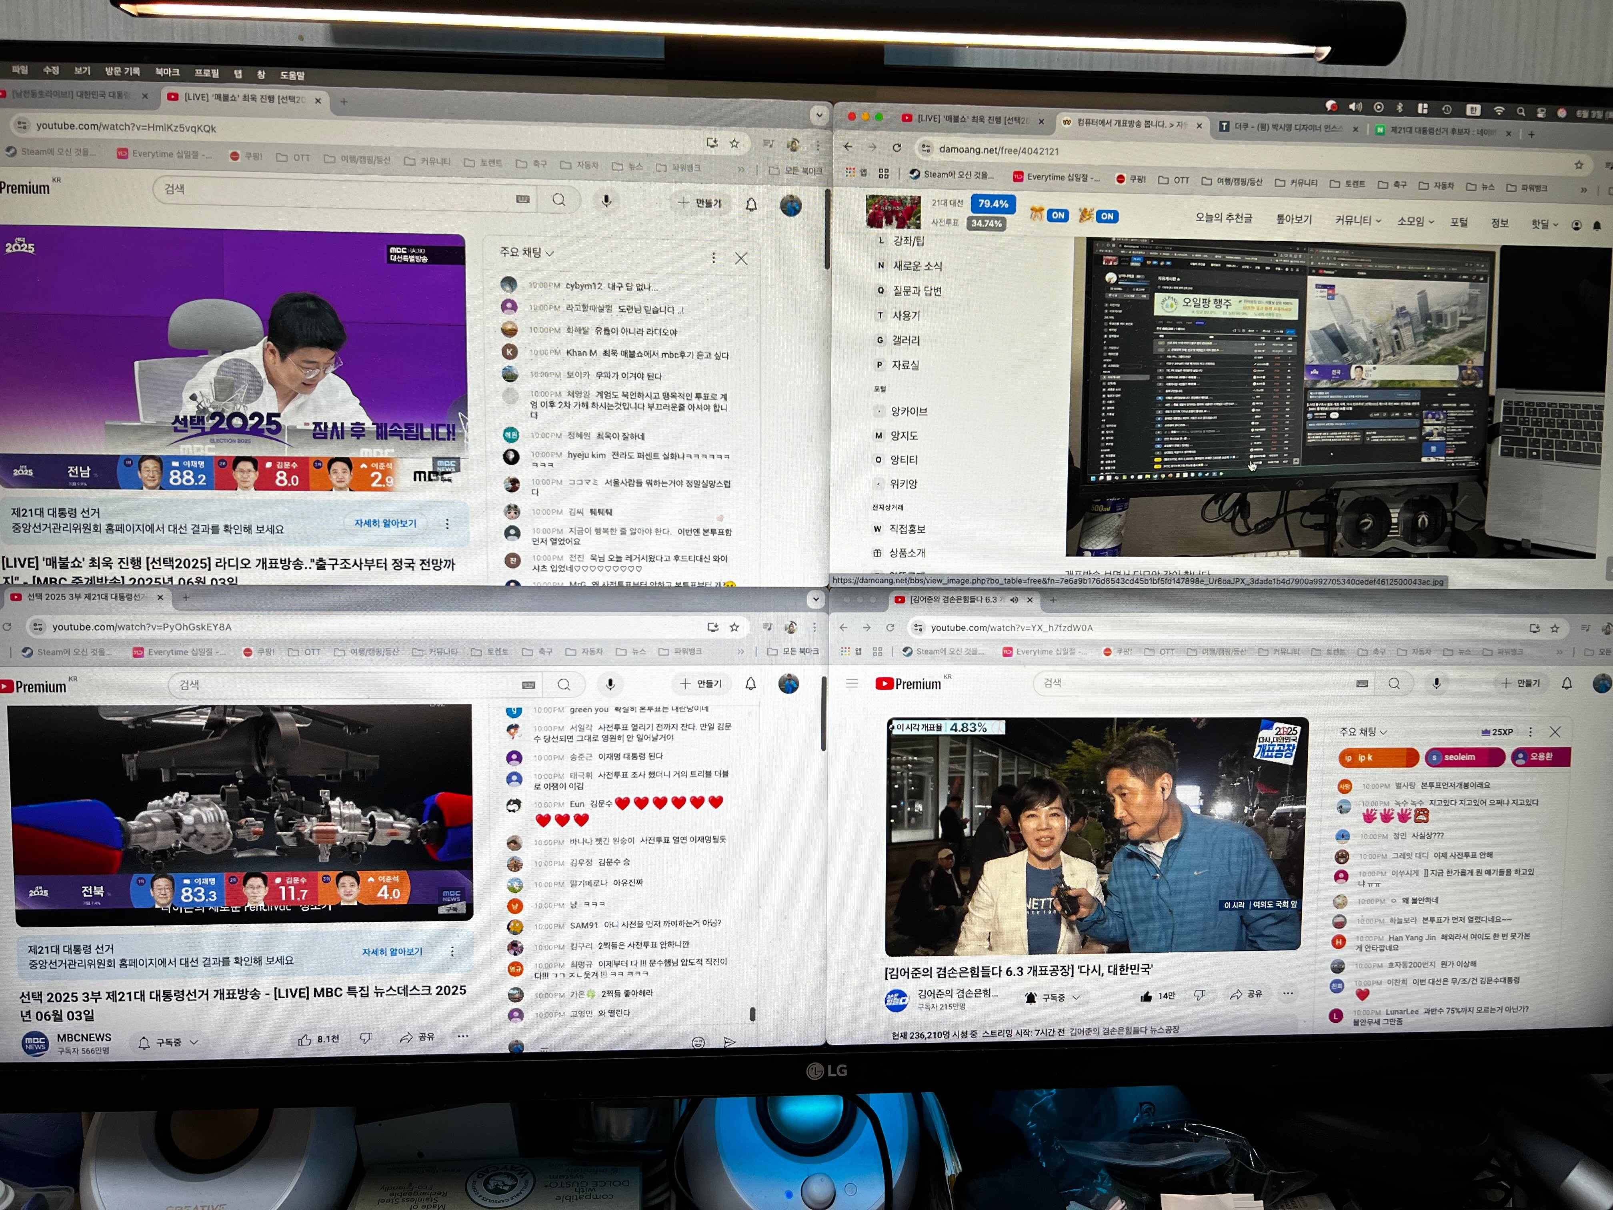
Task: Bookmark the damoang.net page with the star icon
Action: coord(1578,165)
